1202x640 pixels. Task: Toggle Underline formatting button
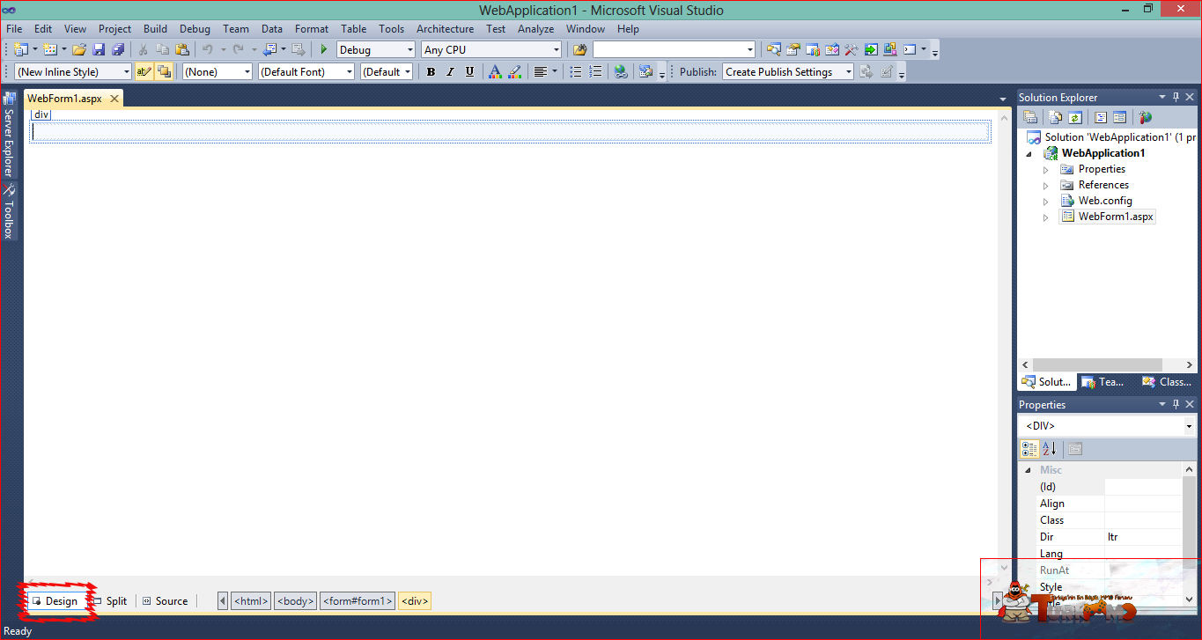click(x=469, y=72)
